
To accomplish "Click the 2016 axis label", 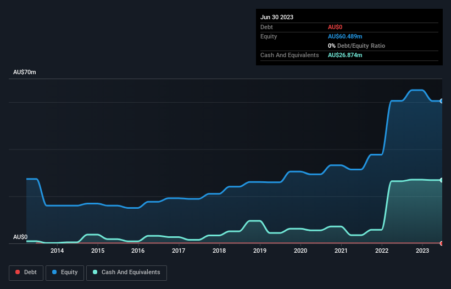I will pos(138,251).
